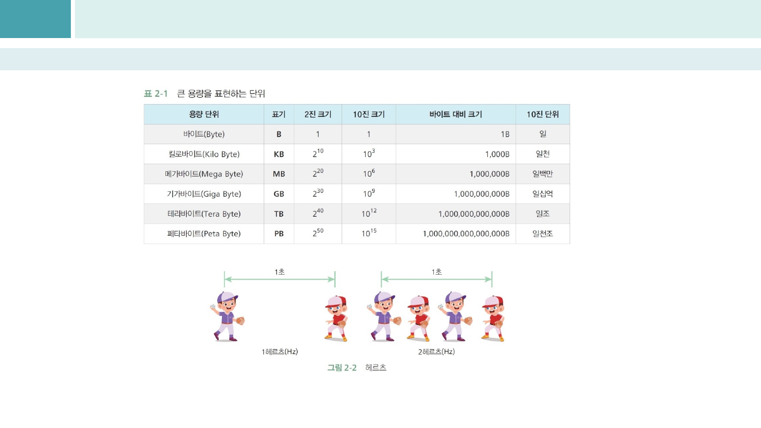The width and height of the screenshot is (761, 428).
Task: Click the TB abbreviation cell
Action: [279, 214]
